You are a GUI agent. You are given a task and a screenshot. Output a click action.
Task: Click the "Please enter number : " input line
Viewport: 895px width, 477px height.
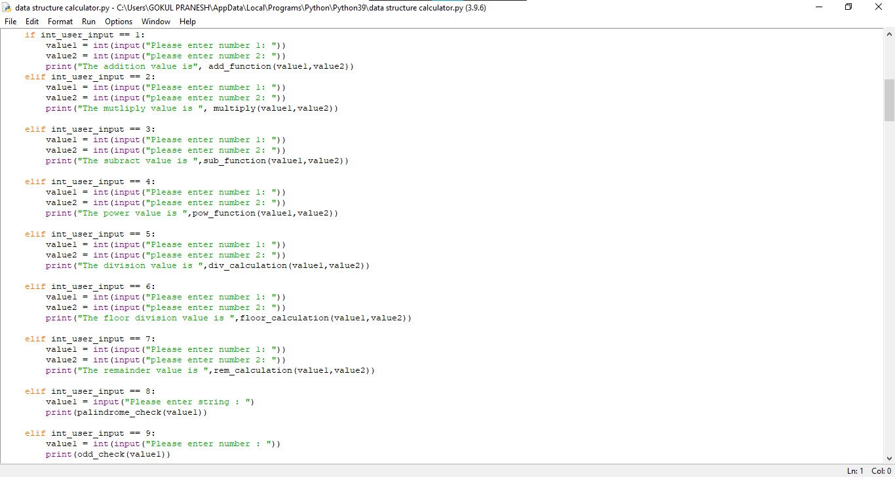[x=163, y=444]
